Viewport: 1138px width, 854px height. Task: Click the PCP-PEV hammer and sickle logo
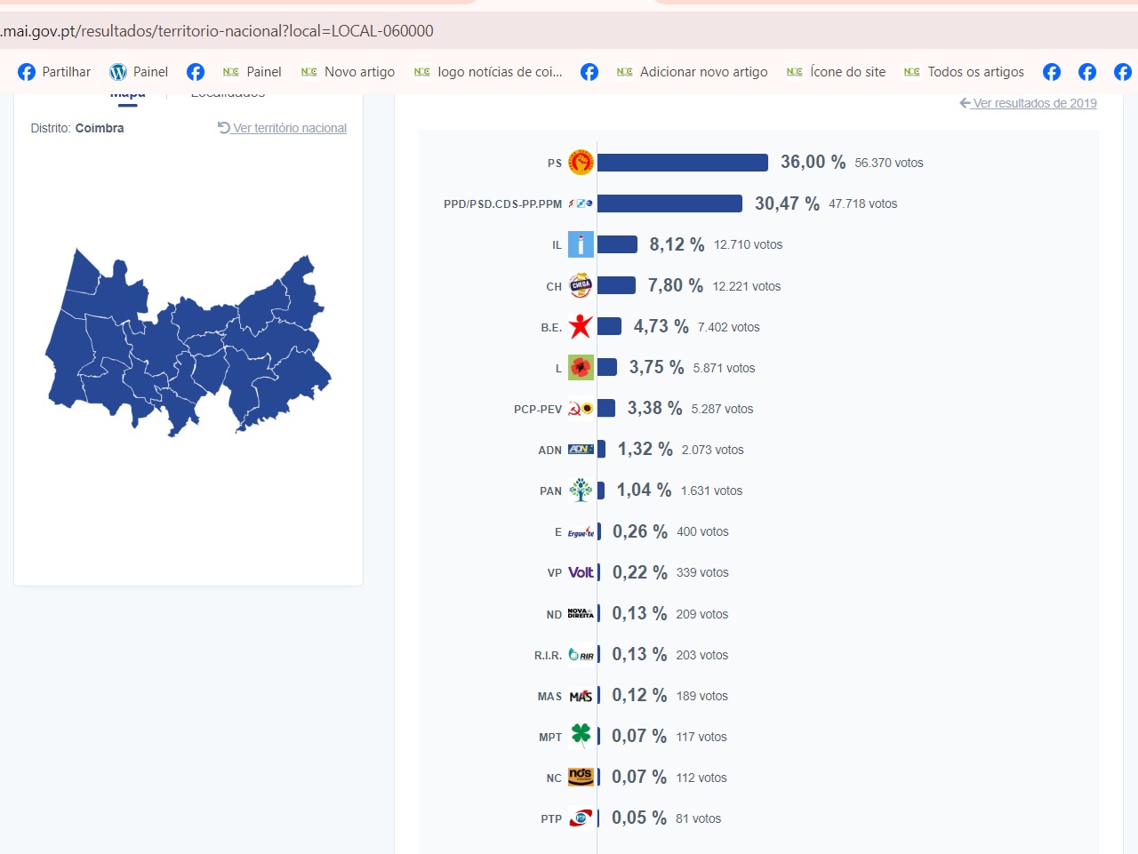pyautogui.click(x=581, y=409)
